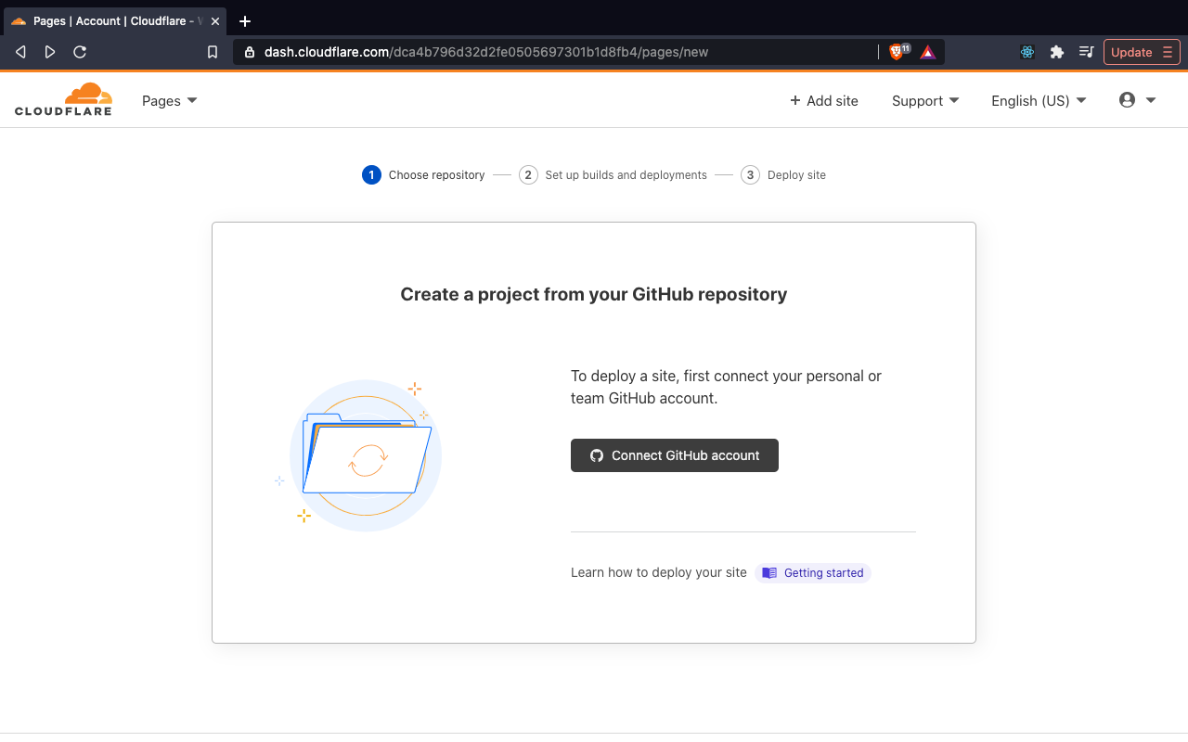Open Brave Rewards via the triangle icon
The image size is (1188, 742).
(926, 52)
